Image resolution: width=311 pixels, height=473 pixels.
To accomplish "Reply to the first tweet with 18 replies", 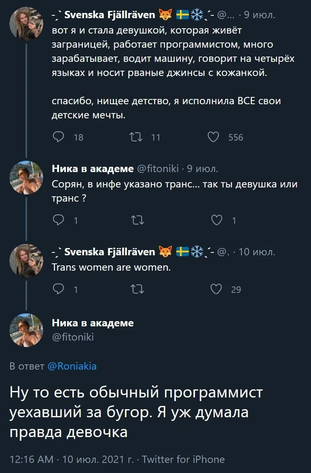I will (58, 137).
